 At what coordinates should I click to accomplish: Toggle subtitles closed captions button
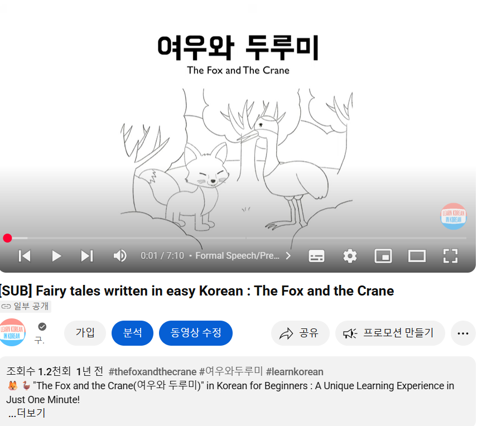point(316,256)
